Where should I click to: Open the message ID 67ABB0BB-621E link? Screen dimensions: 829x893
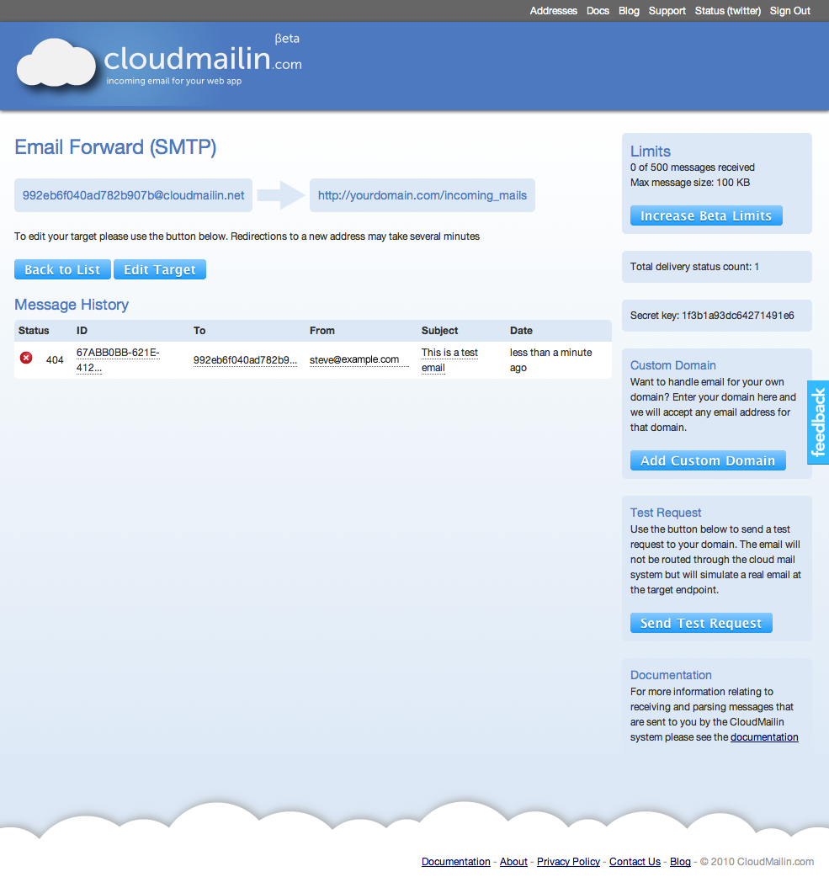(117, 359)
